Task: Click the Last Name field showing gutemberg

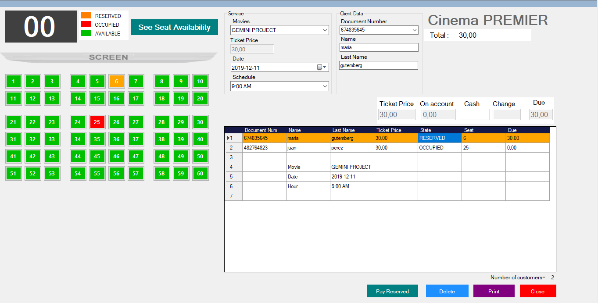Action: 378,65
